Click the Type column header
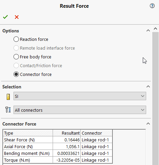Viewport: 159px width, 165px height. tap(28, 133)
